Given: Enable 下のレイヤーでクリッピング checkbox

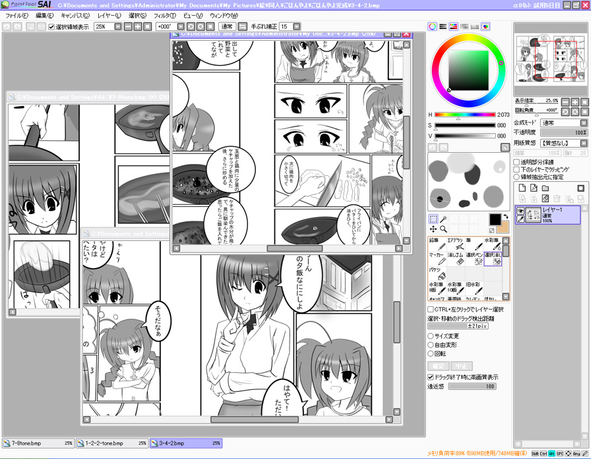Looking at the screenshot, I should (516, 169).
